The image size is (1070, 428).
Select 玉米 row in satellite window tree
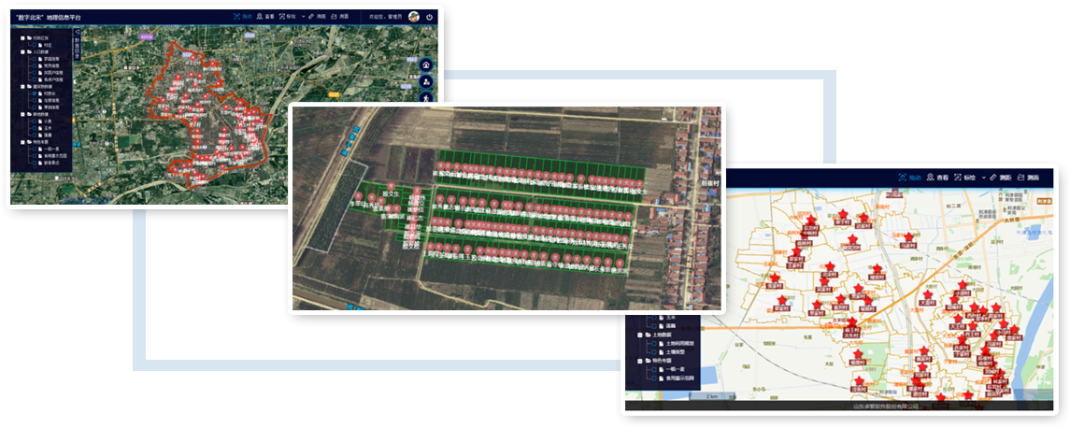tap(42, 128)
